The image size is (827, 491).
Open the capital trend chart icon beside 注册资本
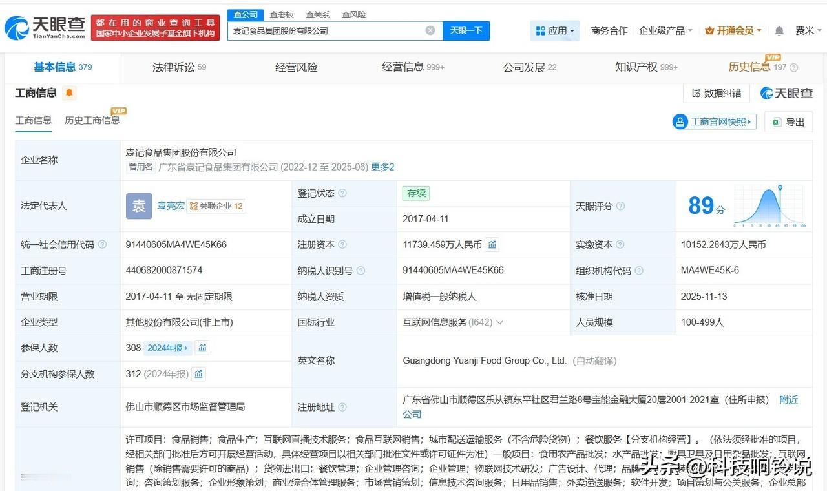492,244
